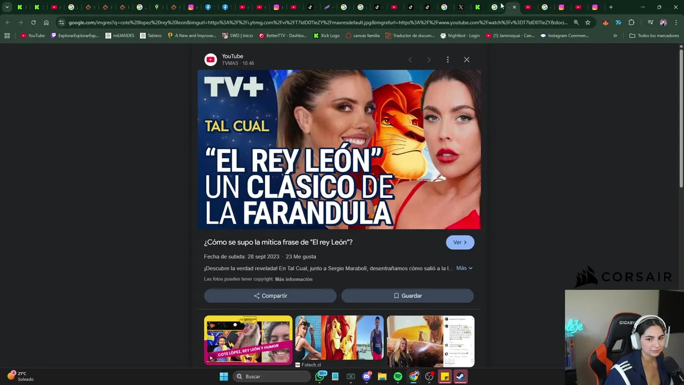This screenshot has width=684, height=385.
Task: Open Chrome from taskbar
Action: 414,376
